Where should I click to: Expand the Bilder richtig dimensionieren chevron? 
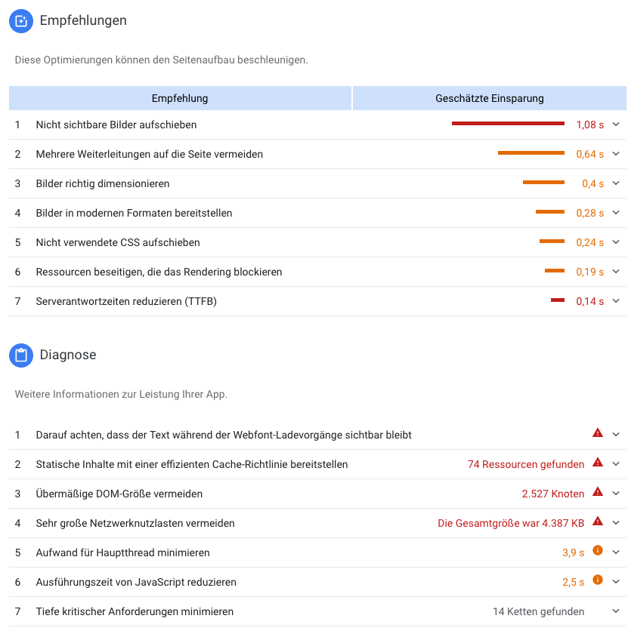point(616,183)
